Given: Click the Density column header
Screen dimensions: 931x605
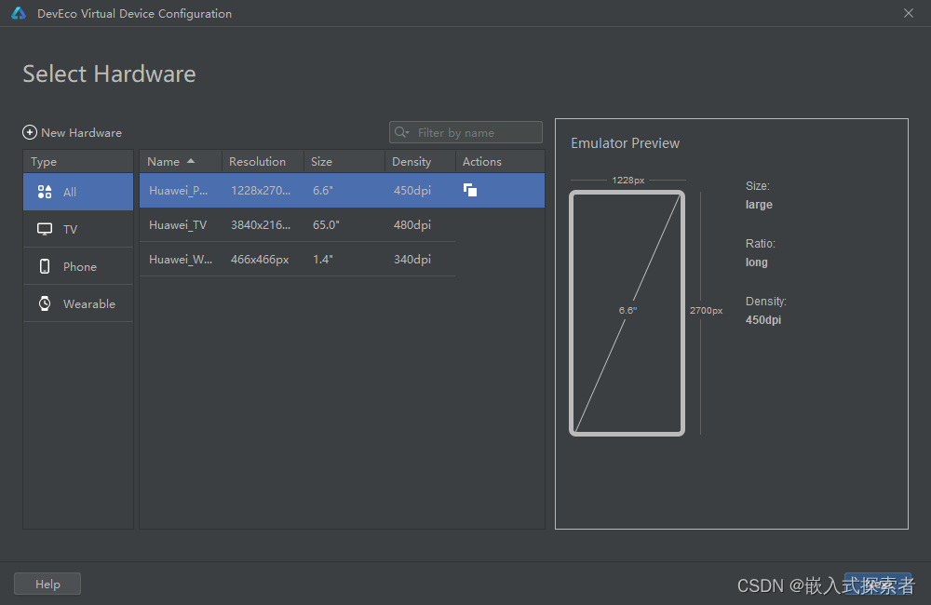Looking at the screenshot, I should click(x=421, y=162).
